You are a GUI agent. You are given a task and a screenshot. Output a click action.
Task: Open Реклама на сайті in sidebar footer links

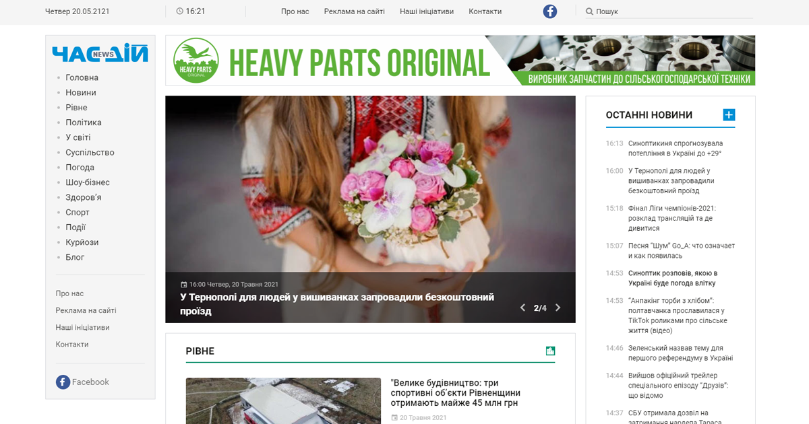tap(86, 311)
